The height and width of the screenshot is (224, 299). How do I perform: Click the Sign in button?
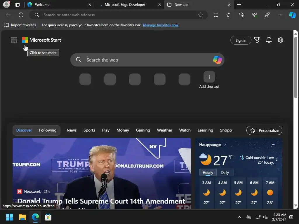pos(241,40)
